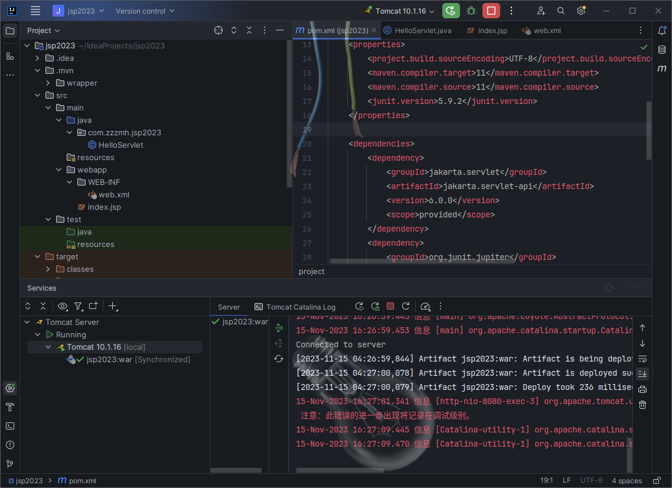Open index.jsp in the project tree

tap(104, 207)
